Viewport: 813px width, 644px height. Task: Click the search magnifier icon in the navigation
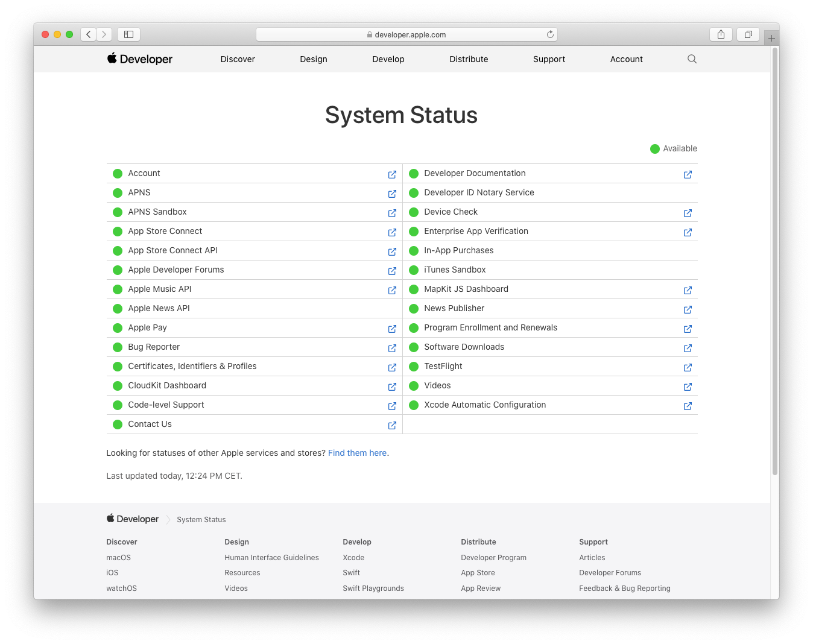point(692,59)
